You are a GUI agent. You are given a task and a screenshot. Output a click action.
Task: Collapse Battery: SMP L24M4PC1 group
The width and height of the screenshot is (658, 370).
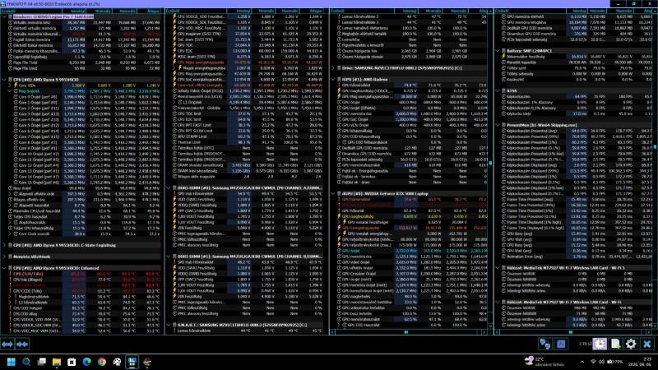coord(498,51)
